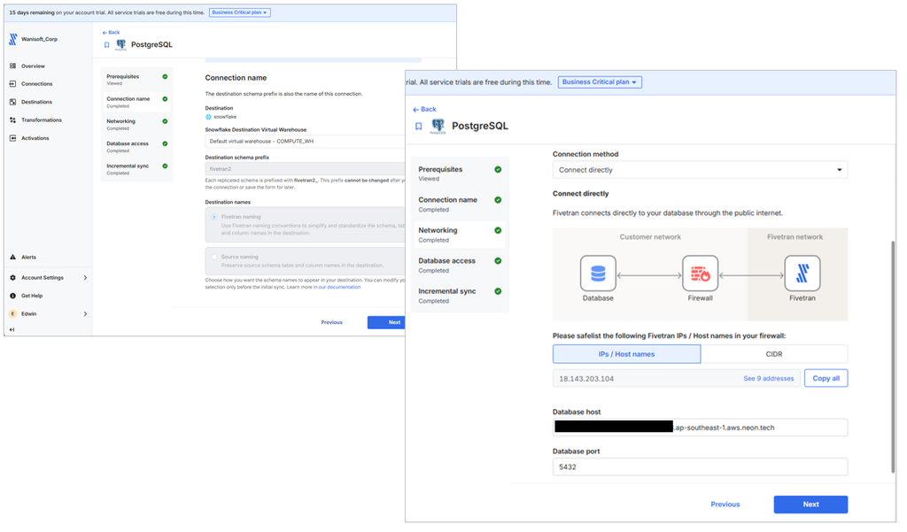Click the Destinations icon in sidebar
907x532 pixels.
click(x=12, y=102)
